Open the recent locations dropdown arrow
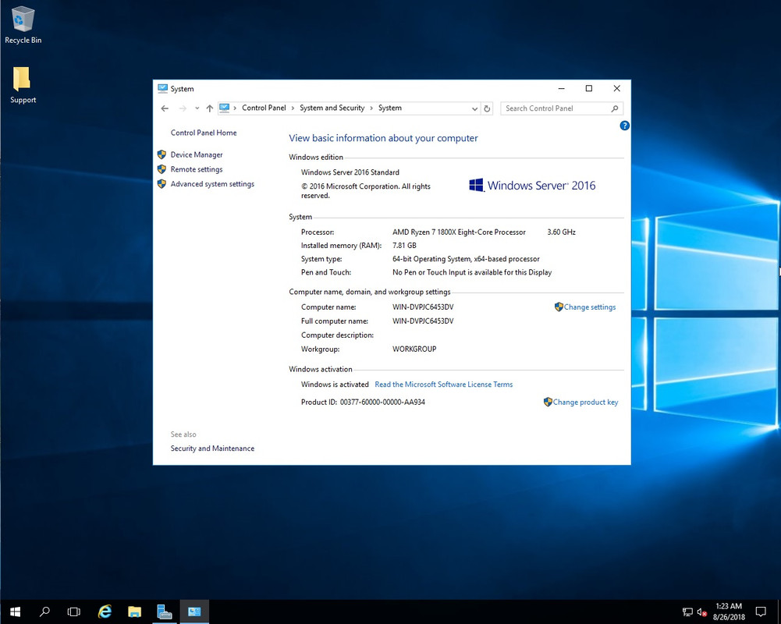Viewport: 781px width, 624px height. [197, 108]
